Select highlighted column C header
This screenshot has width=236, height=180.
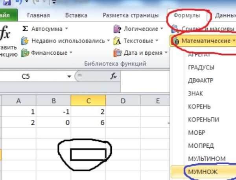click(x=88, y=100)
